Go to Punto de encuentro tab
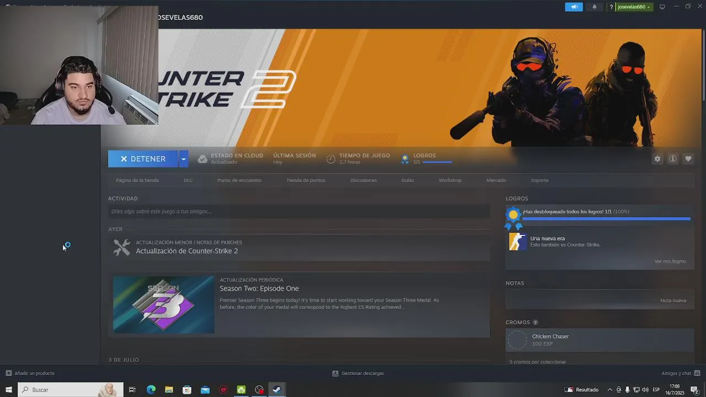 point(239,180)
